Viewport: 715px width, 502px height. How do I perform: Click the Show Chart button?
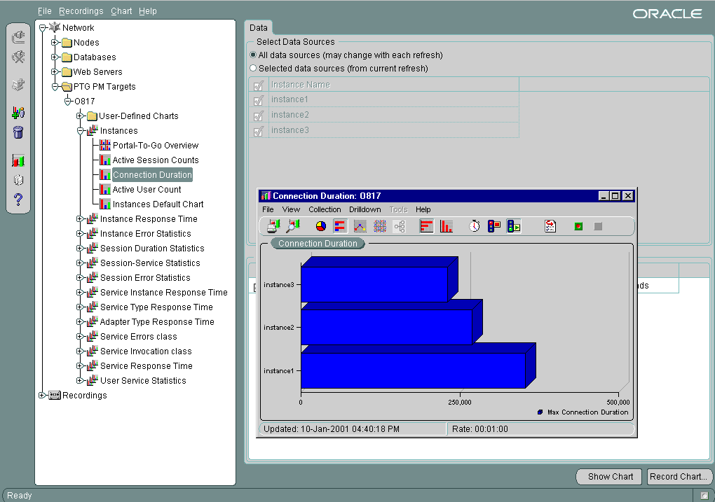tap(610, 477)
